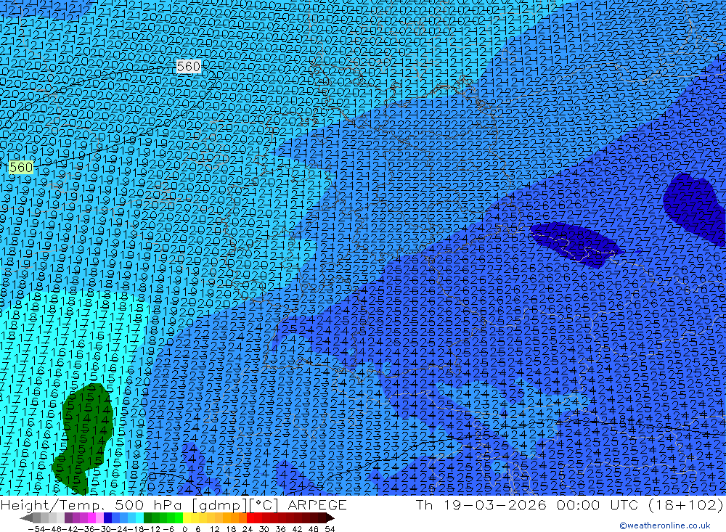The height and width of the screenshot is (532, 726).
Task: Open the ©weatheronline.co.uk copyright link
Action: (x=664, y=525)
